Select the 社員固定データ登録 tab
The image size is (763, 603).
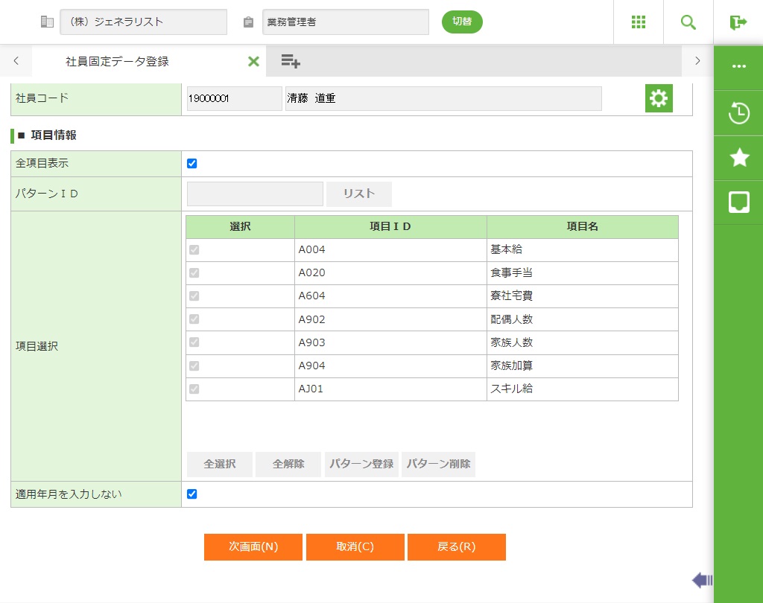(x=118, y=62)
